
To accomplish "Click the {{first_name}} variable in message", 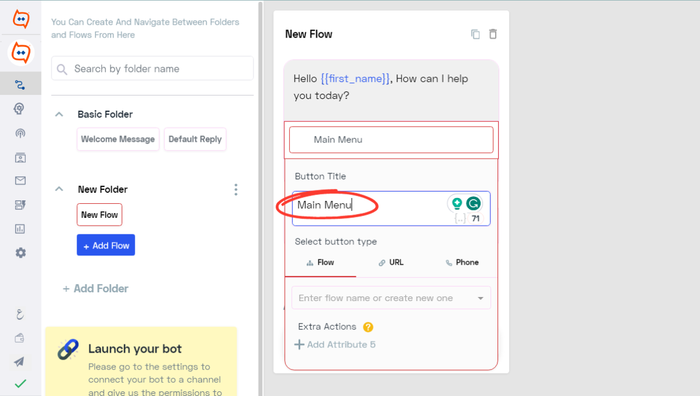I will [355, 78].
